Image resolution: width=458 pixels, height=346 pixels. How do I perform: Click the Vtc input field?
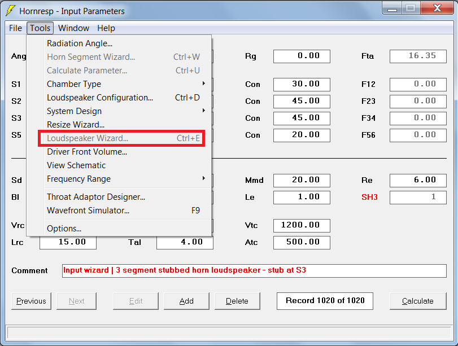[302, 225]
